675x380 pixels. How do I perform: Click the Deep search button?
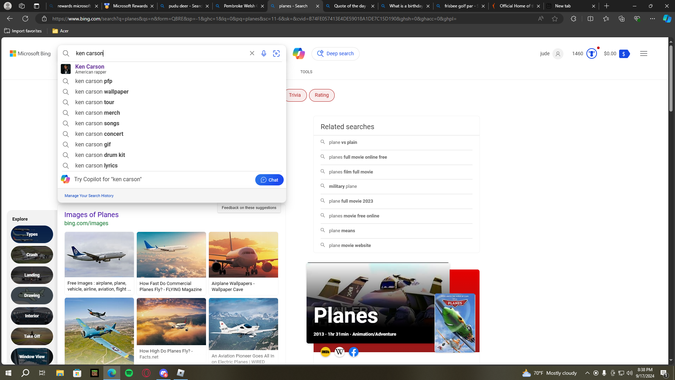335,54
